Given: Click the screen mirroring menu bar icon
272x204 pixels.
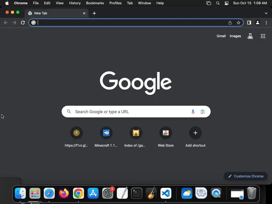Looking at the screenshot, I should [209, 3].
